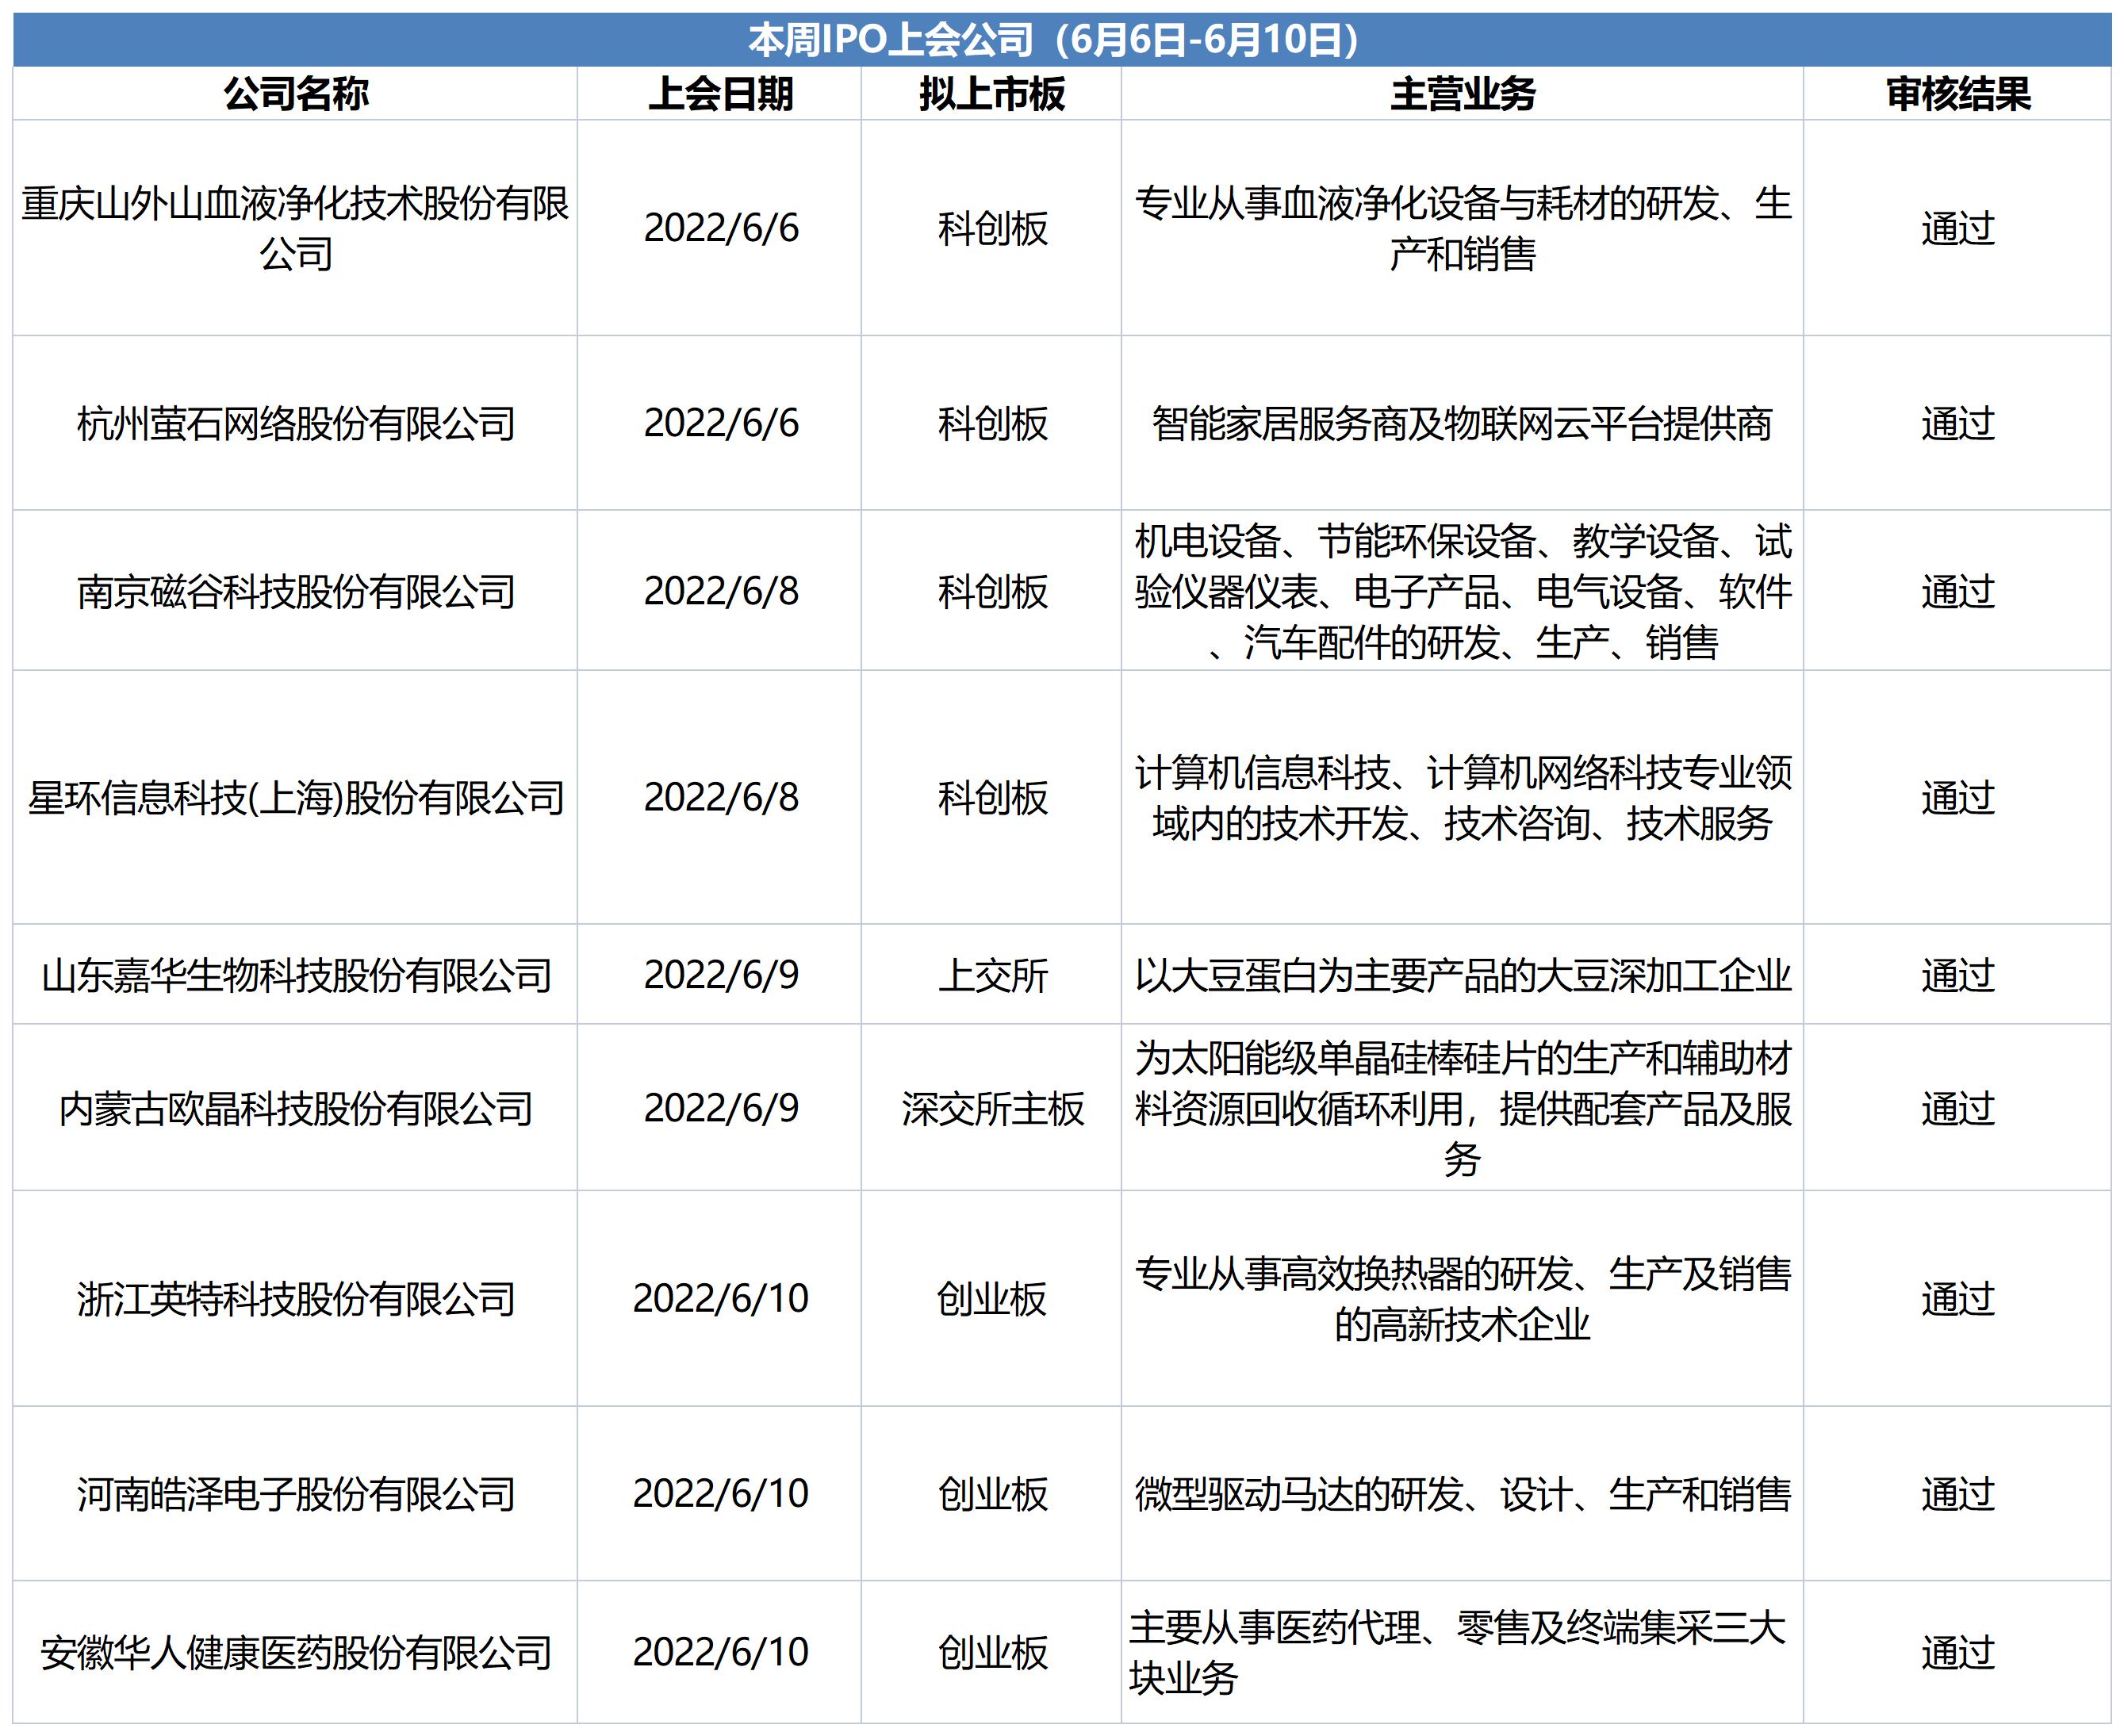Click 科创板 in 南京磁谷 row
2124x1736 pixels.
coord(992,592)
